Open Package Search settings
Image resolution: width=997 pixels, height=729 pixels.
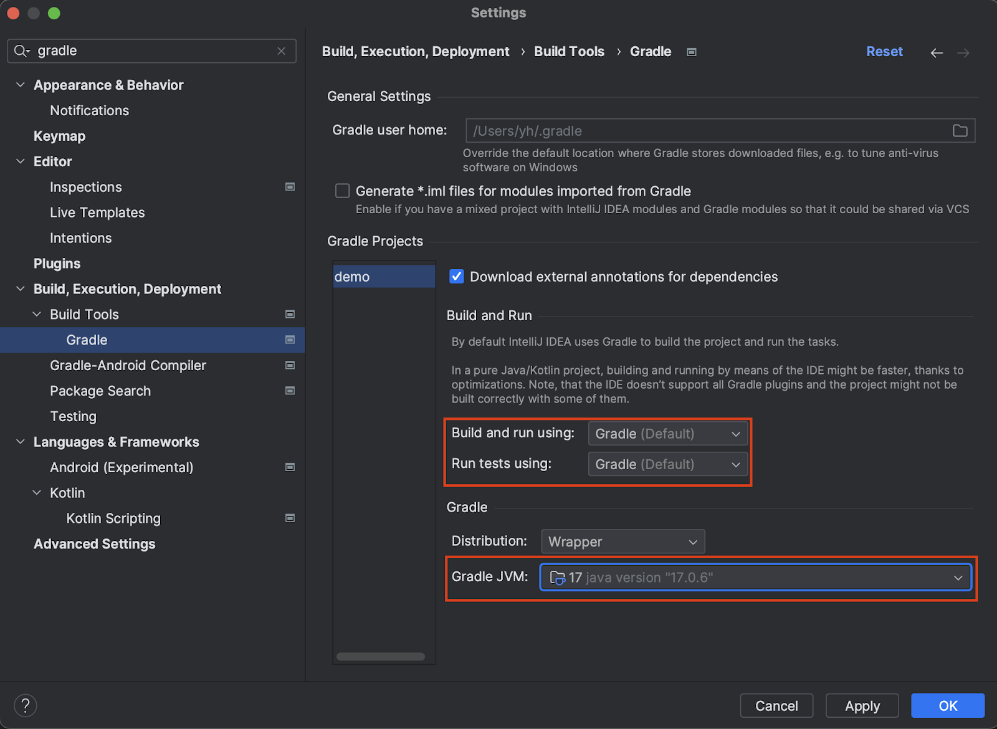coord(100,391)
